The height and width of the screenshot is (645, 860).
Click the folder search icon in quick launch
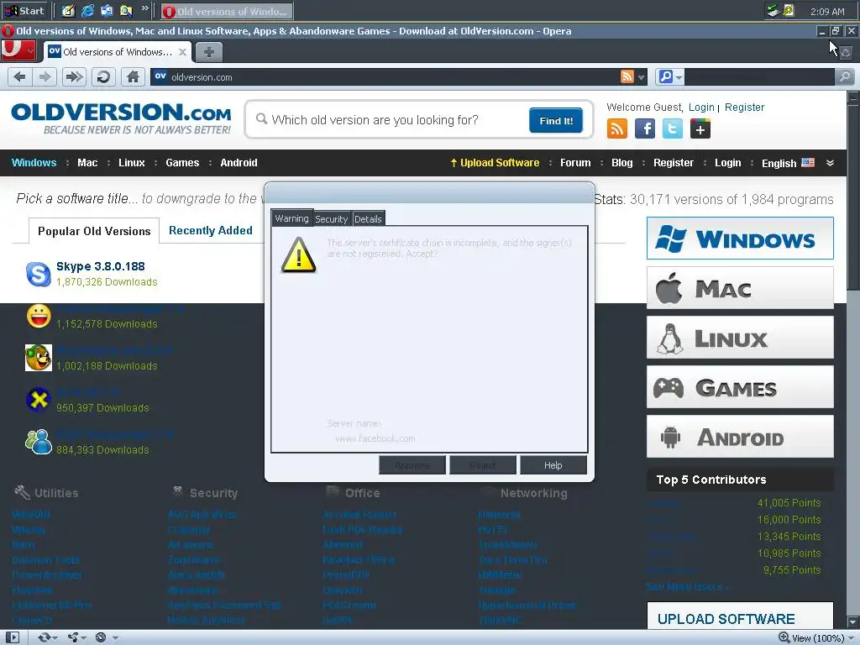point(126,10)
